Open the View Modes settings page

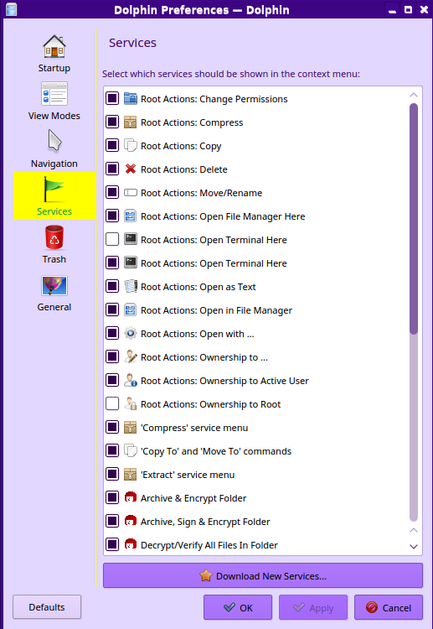point(54,101)
